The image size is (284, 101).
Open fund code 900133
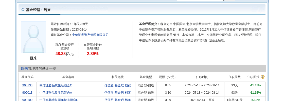click(x=27, y=85)
